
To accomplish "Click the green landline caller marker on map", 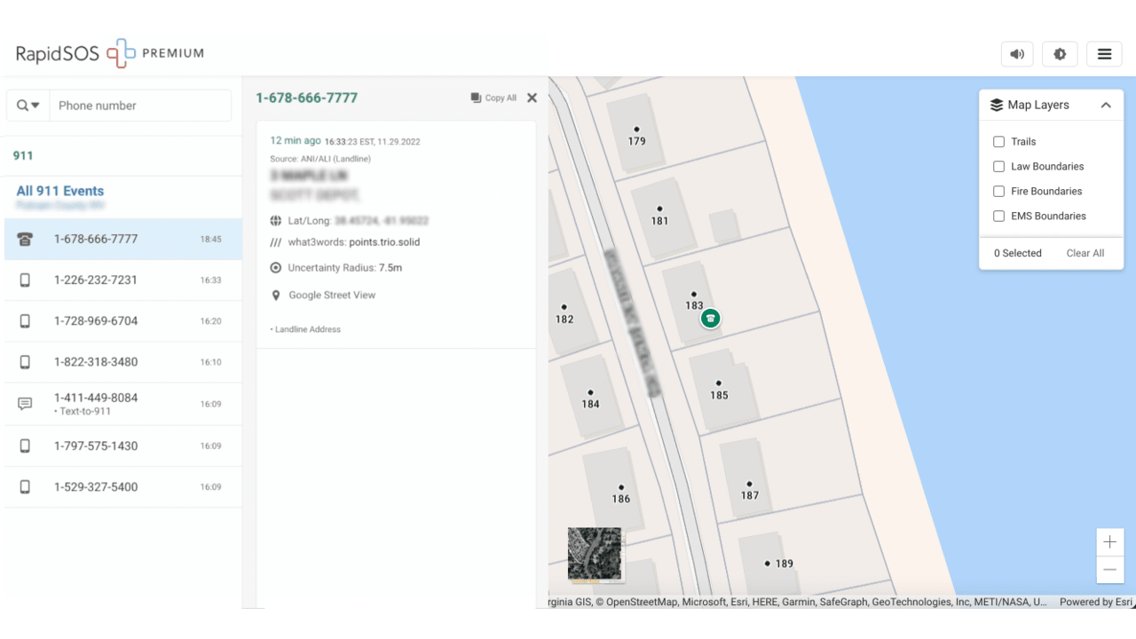I will point(710,319).
